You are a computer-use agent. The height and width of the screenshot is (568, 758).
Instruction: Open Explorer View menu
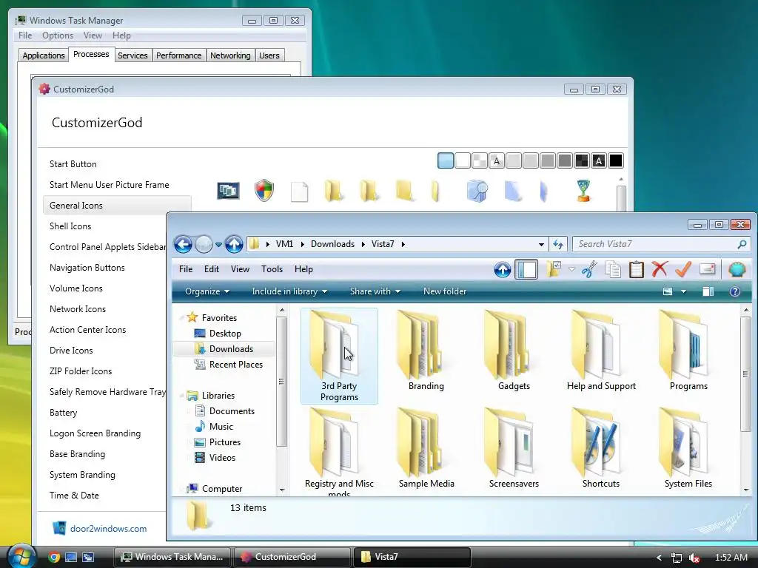(240, 269)
